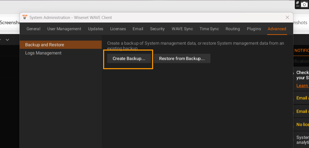Go to the Updates tab

[96, 29]
